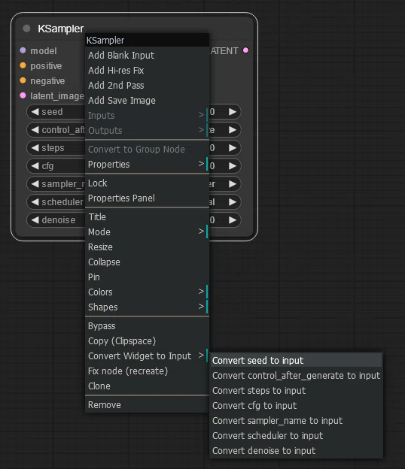Choose Convert to Group Node
The image size is (405, 469).
[x=147, y=150]
